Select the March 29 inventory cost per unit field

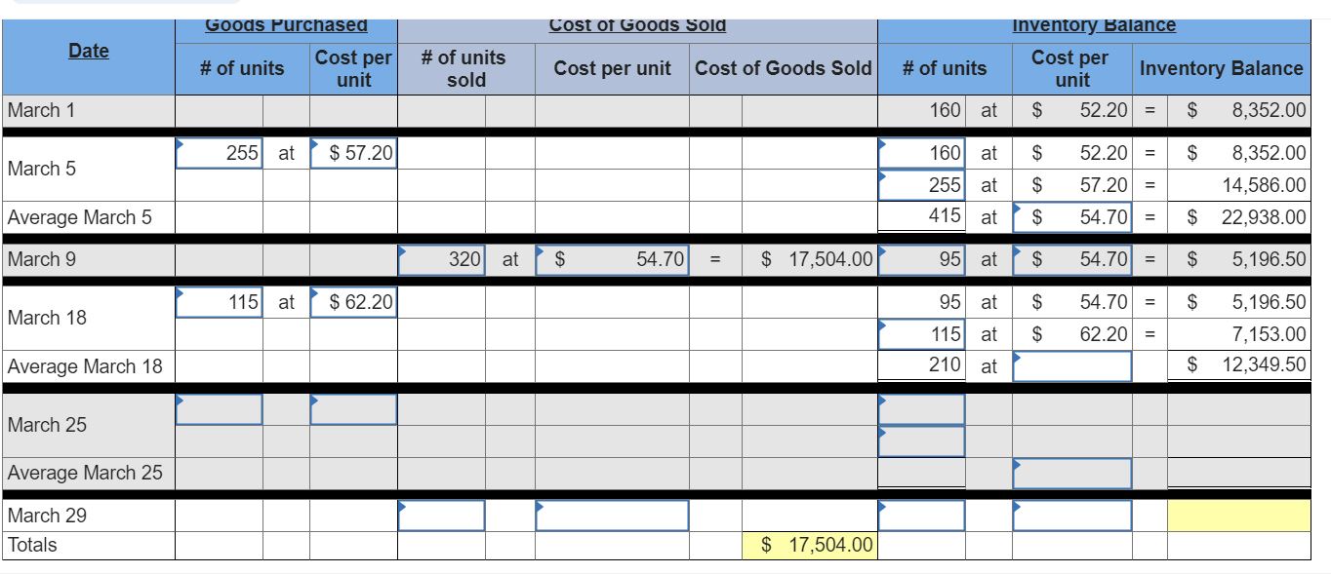[x=1072, y=516]
